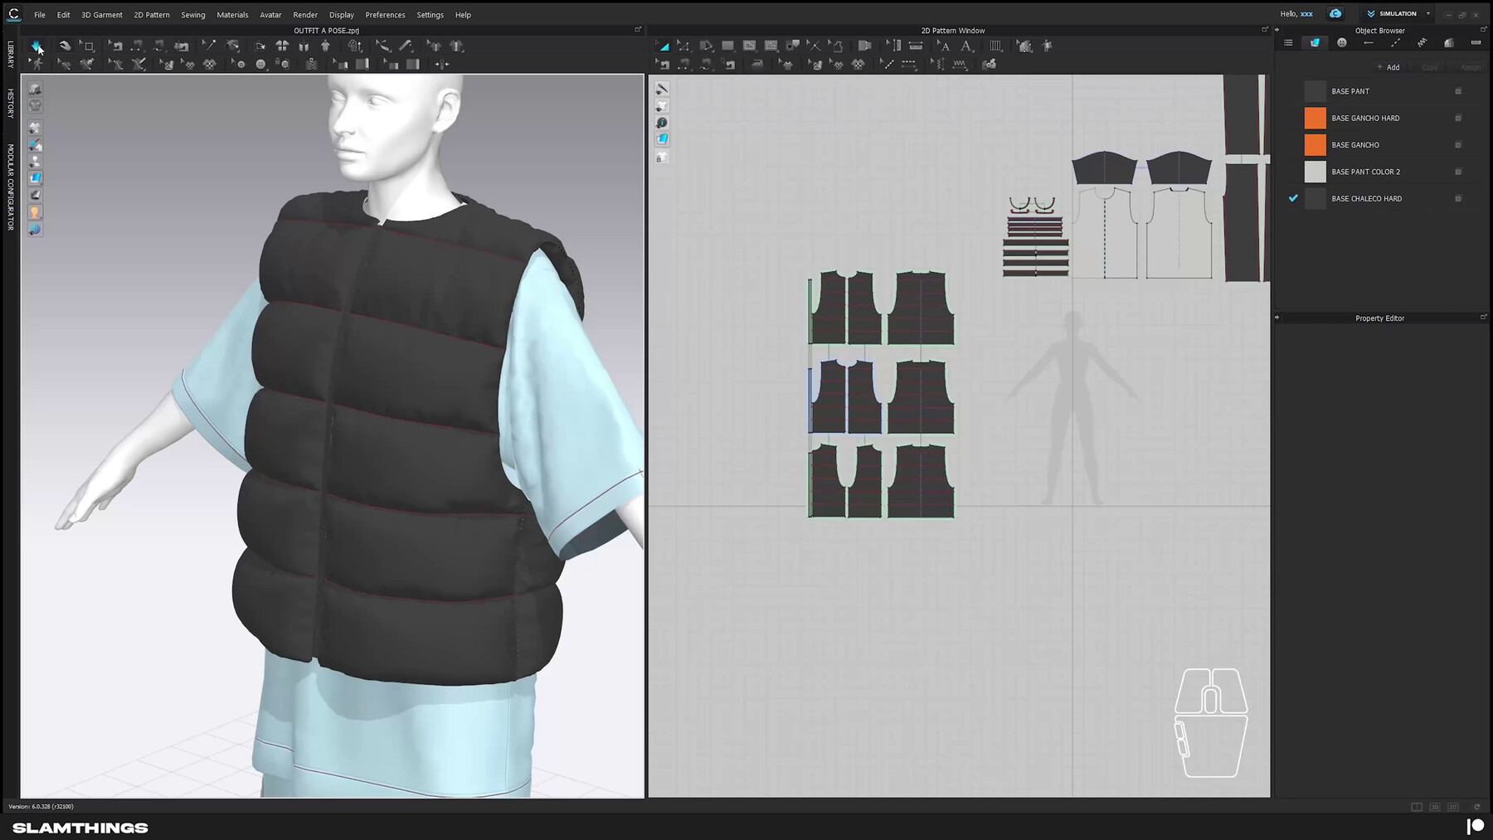Select the Simulate tool in 3D toolbar

point(36,46)
